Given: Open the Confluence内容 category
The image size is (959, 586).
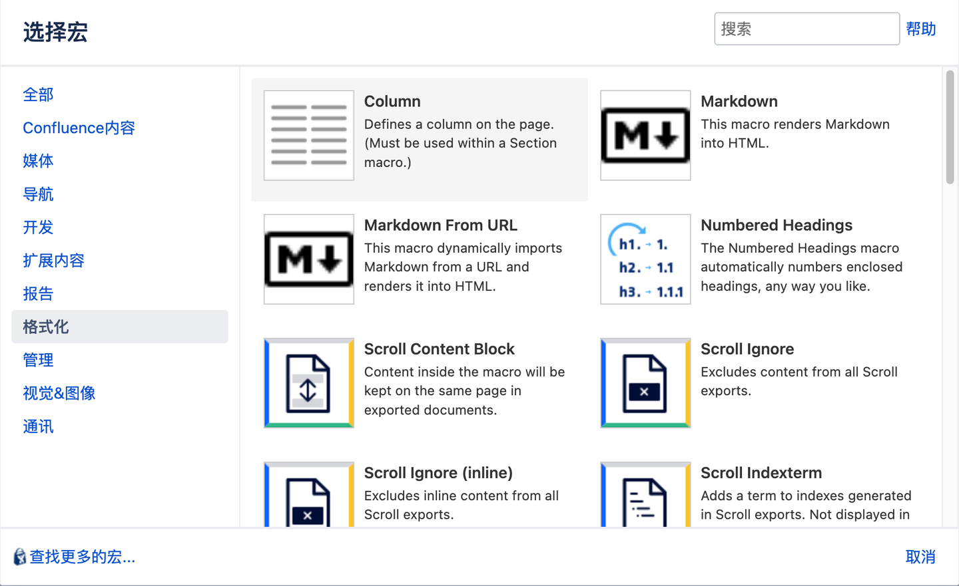Looking at the screenshot, I should point(78,128).
